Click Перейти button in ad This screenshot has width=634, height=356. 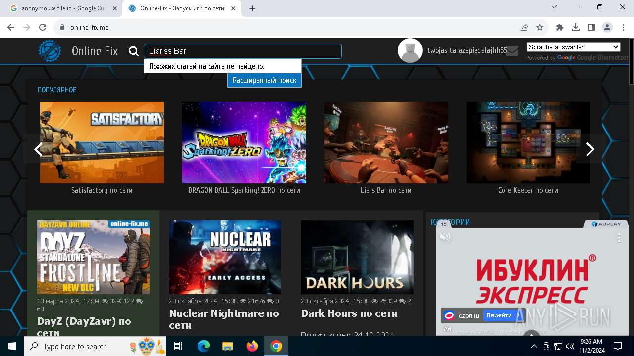pyautogui.click(x=502, y=315)
